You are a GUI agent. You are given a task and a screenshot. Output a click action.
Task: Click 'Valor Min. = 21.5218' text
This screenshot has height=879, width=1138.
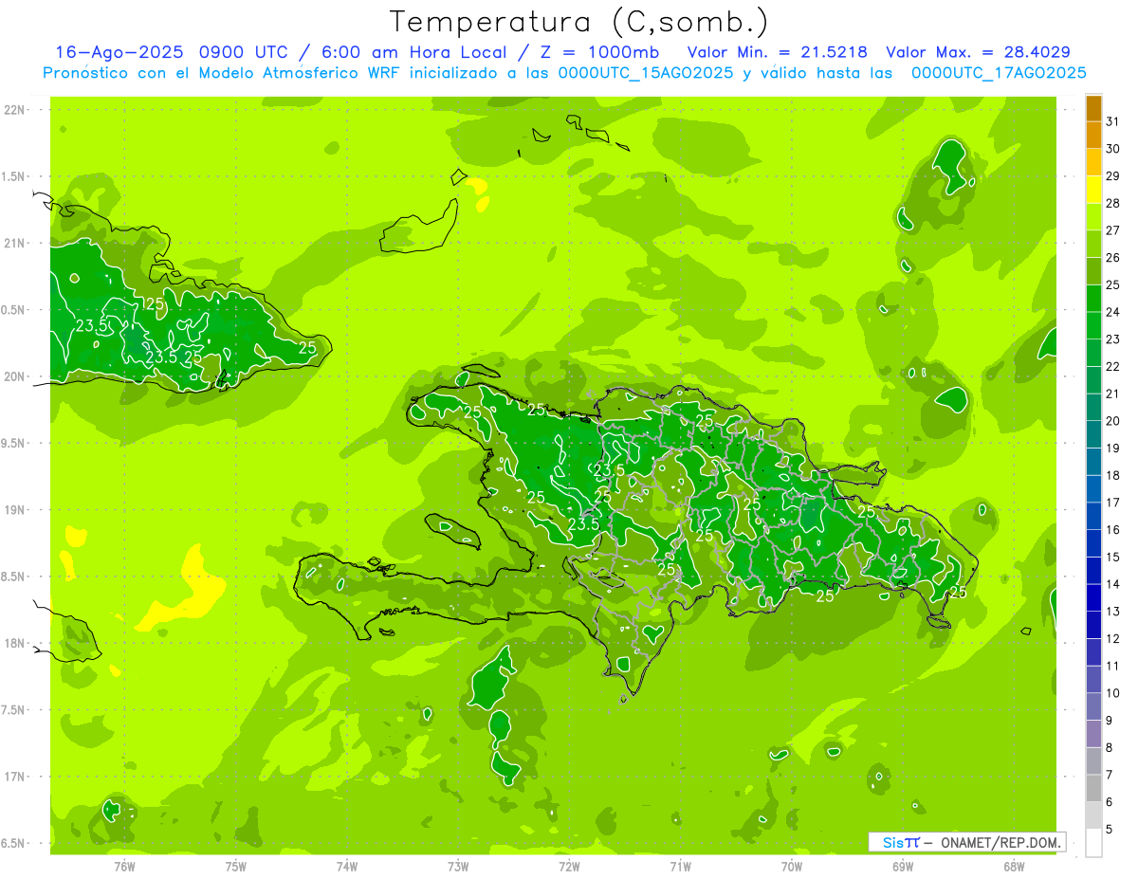778,53
